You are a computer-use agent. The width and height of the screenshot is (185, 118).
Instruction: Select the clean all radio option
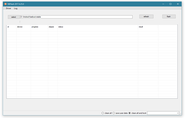coord(107,113)
